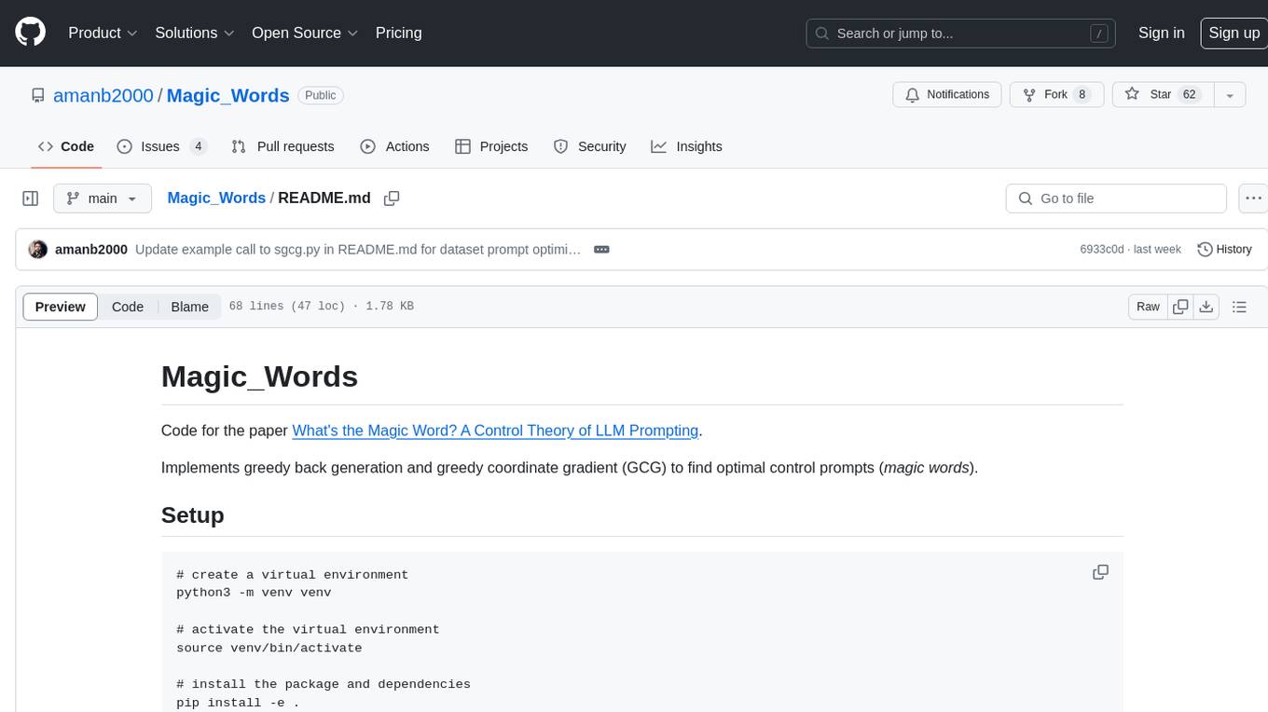1268x712 pixels.
Task: Select the Preview view
Action: (61, 307)
